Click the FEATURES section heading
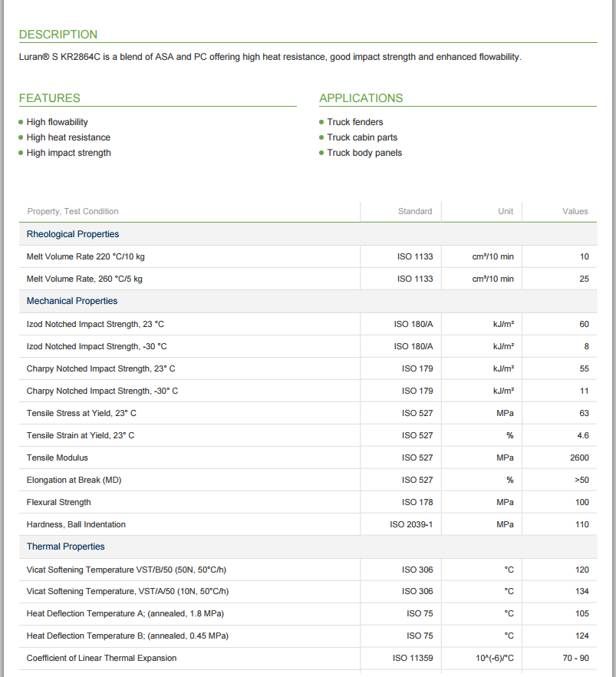 50,98
